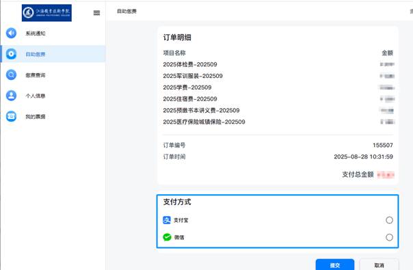
Task: Click the Alipay logo icon
Action: coord(167,220)
